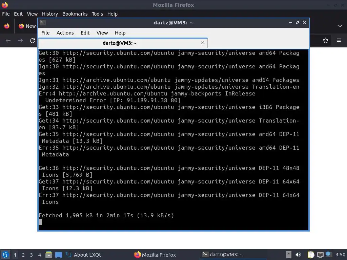Open the terminal's View menu
The width and height of the screenshot is (347, 260).
pyautogui.click(x=102, y=33)
